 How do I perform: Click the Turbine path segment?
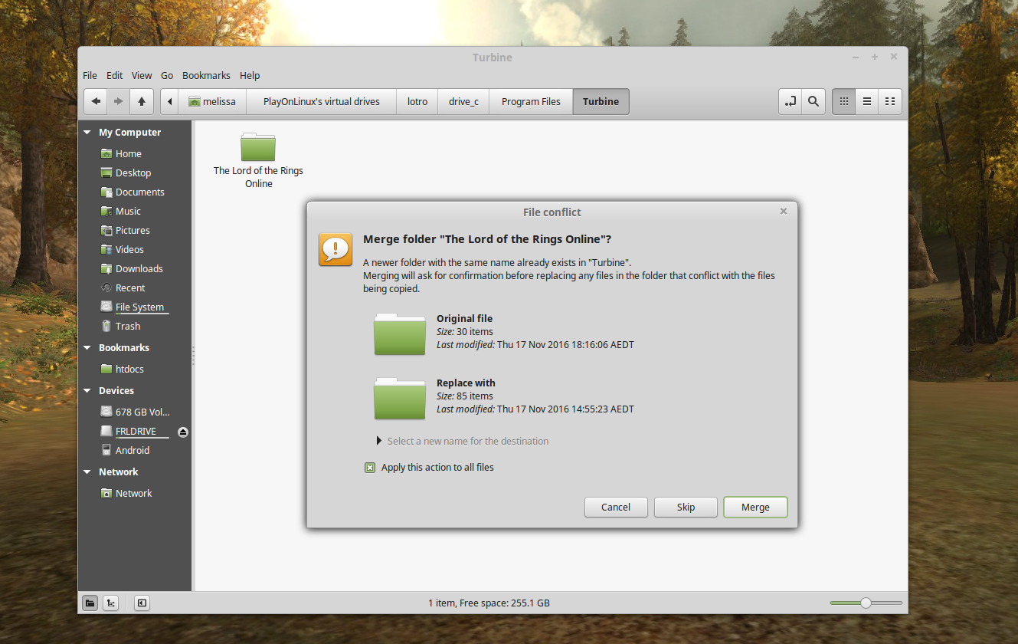click(x=601, y=101)
